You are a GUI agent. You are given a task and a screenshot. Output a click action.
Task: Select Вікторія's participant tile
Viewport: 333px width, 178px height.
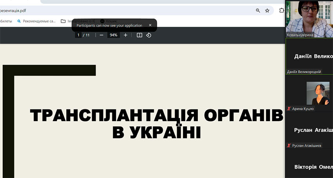[x=309, y=166]
